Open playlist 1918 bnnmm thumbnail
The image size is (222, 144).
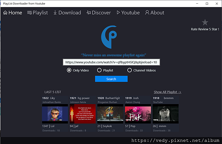point(165,114)
